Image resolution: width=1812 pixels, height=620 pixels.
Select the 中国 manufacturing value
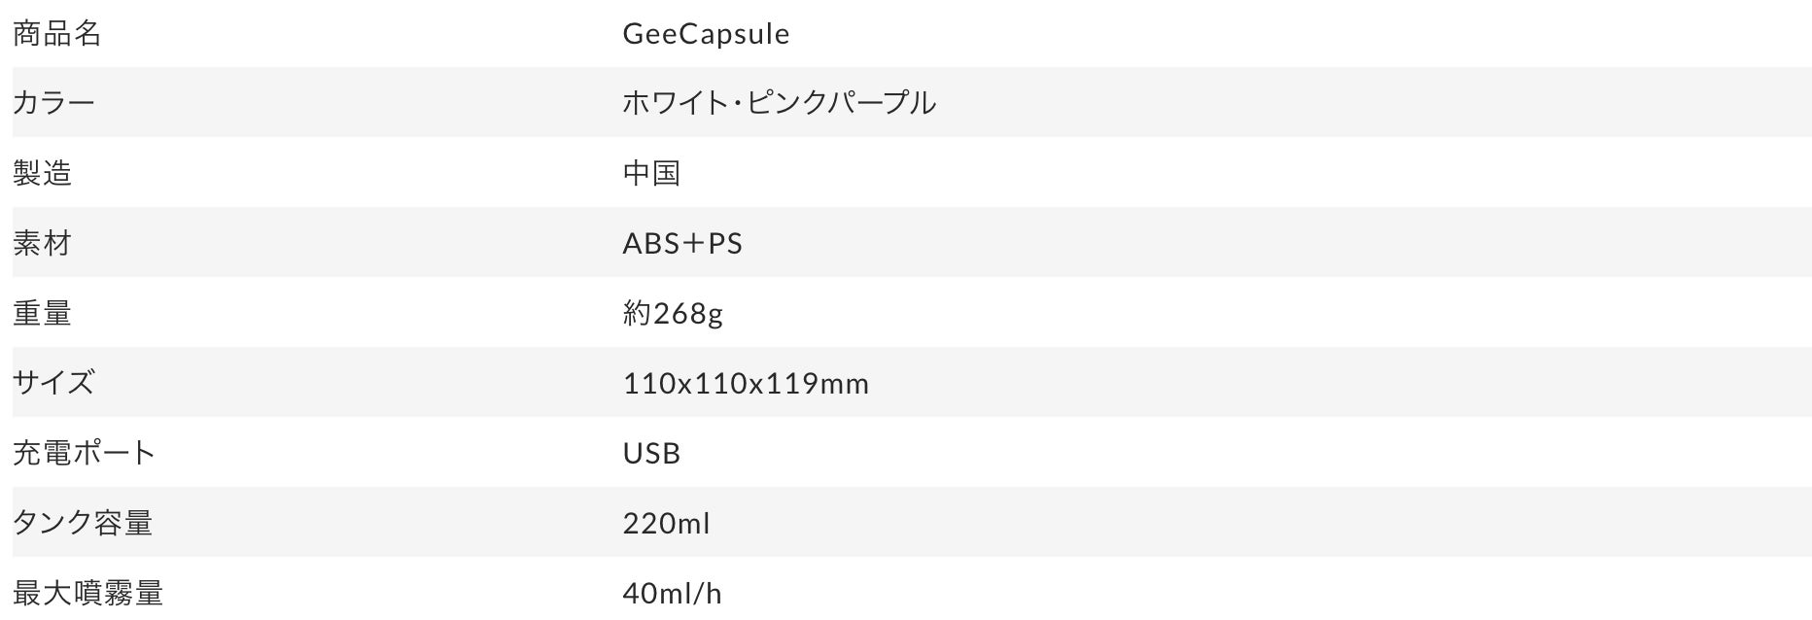pyautogui.click(x=651, y=173)
